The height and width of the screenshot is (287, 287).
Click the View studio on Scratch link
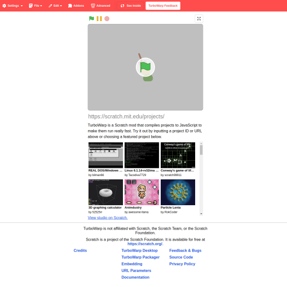point(108,218)
